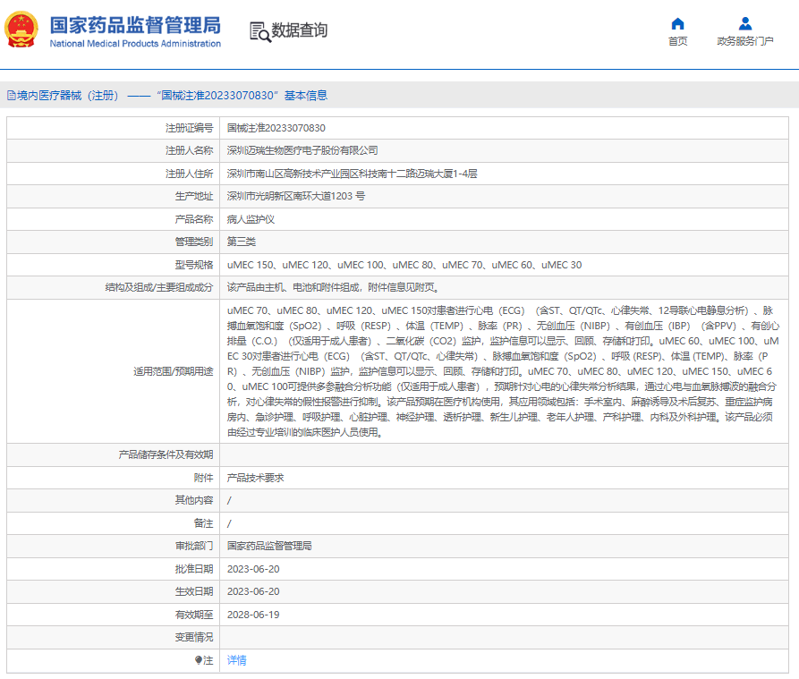The height and width of the screenshot is (679, 799).
Task: Click National Medical Products Administration subtitle
Action: pos(135,44)
